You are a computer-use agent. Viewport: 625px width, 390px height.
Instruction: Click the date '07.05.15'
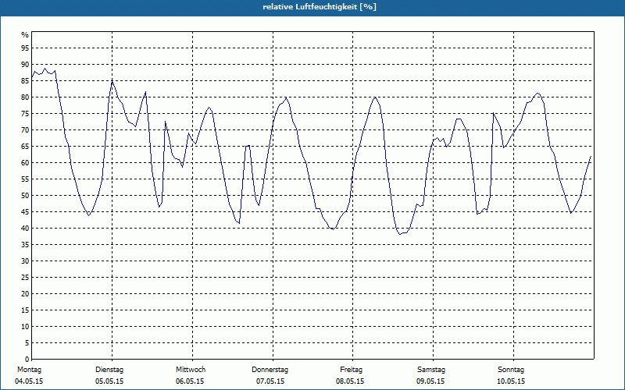tap(270, 381)
